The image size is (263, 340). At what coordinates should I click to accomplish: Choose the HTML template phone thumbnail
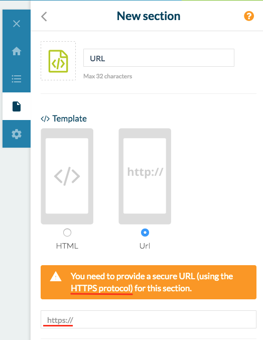point(67,176)
